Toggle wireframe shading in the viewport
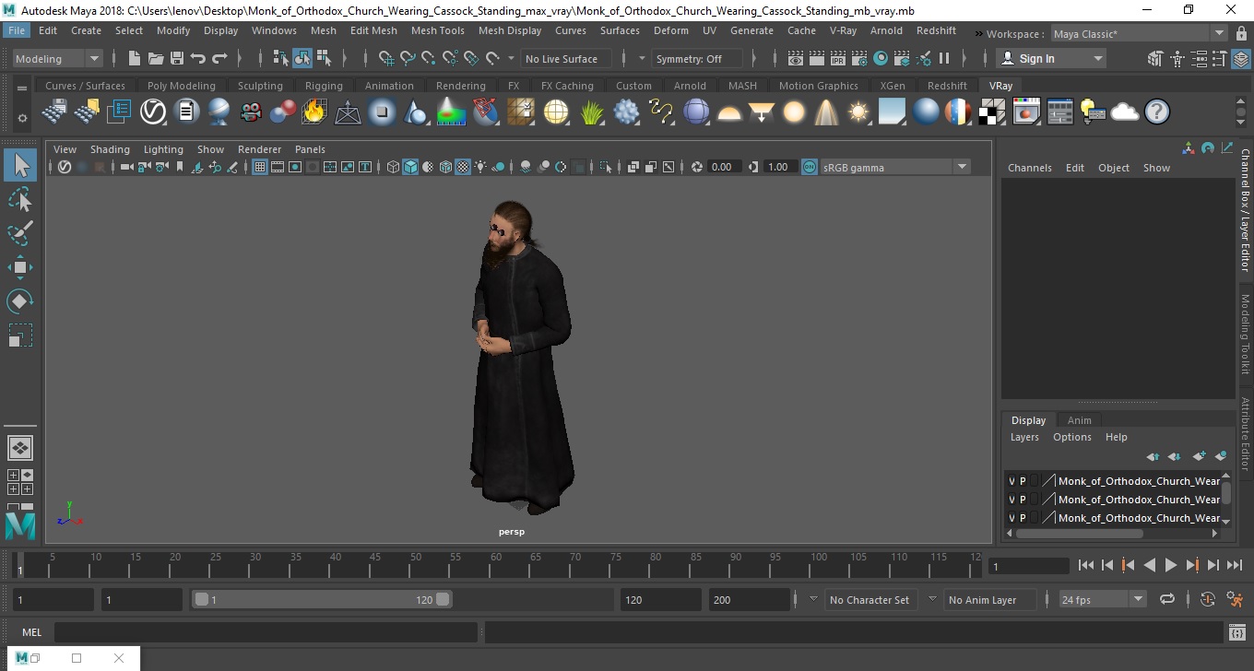This screenshot has height=671, width=1254. (x=394, y=167)
